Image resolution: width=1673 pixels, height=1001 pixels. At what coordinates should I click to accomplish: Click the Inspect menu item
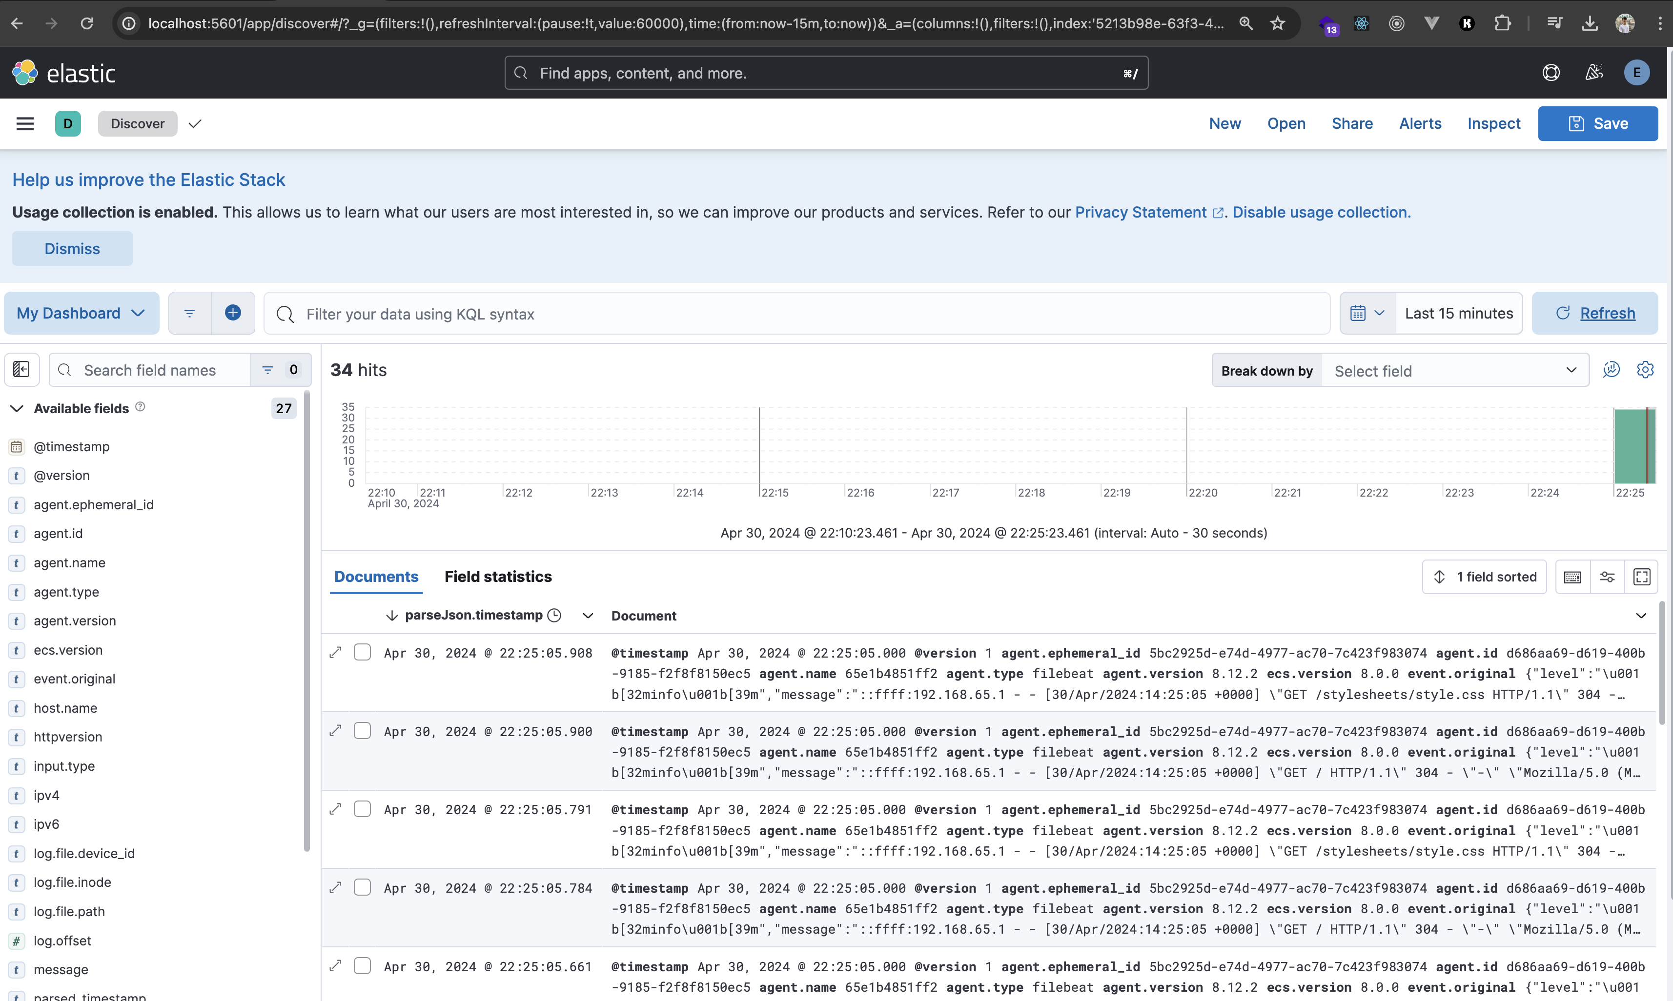pos(1493,123)
